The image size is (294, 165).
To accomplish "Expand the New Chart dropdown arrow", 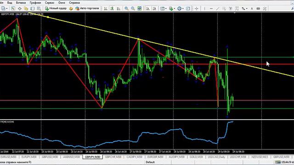I will 7,9.
